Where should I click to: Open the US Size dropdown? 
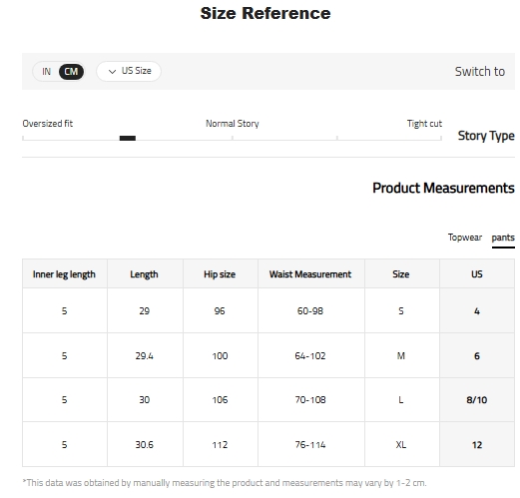(x=129, y=71)
